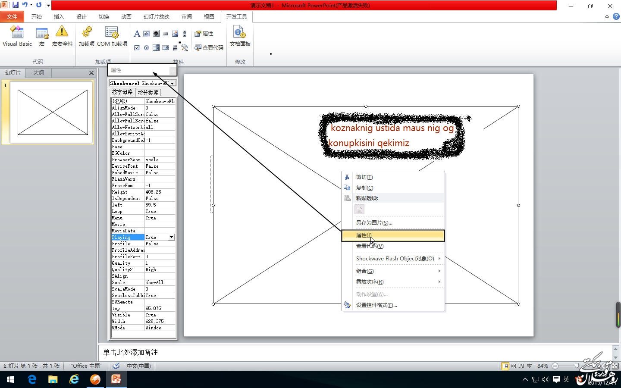Switch to 插入 Insert tab
The image size is (621, 388).
(59, 16)
